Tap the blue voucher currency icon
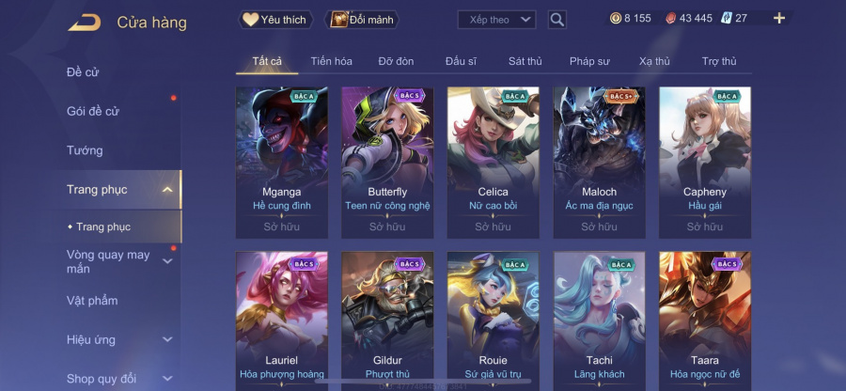This screenshot has height=391, width=846. [726, 19]
